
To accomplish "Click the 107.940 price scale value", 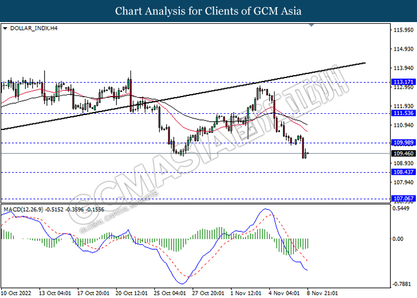I will (x=403, y=182).
